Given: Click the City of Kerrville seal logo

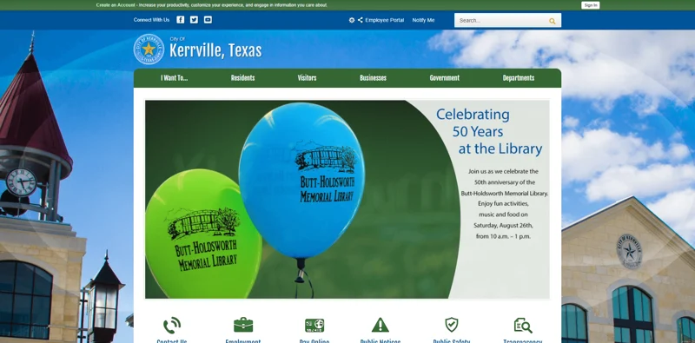Looking at the screenshot, I should tap(149, 49).
